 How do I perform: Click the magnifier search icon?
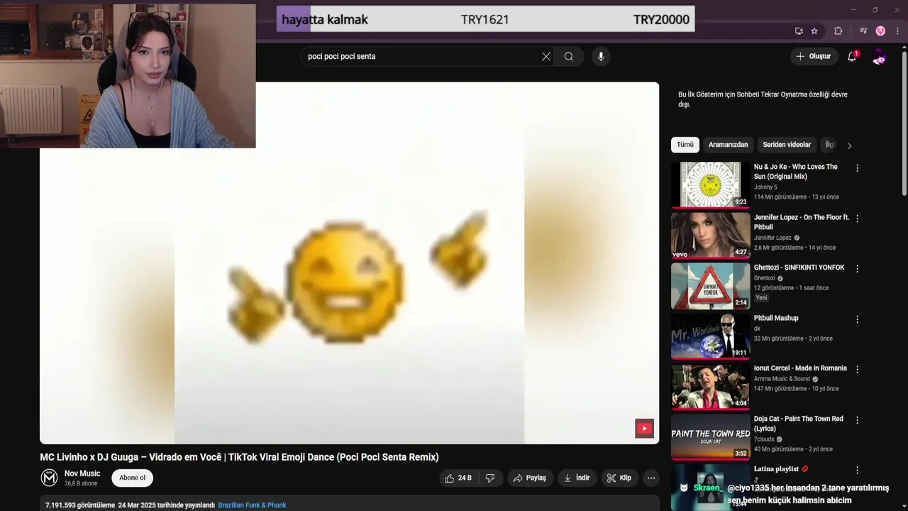click(569, 57)
